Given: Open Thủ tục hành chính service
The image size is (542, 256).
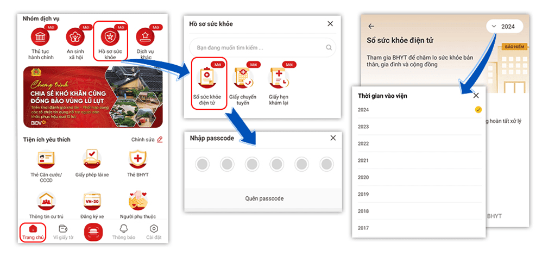Looking at the screenshot, I should click(x=41, y=43).
